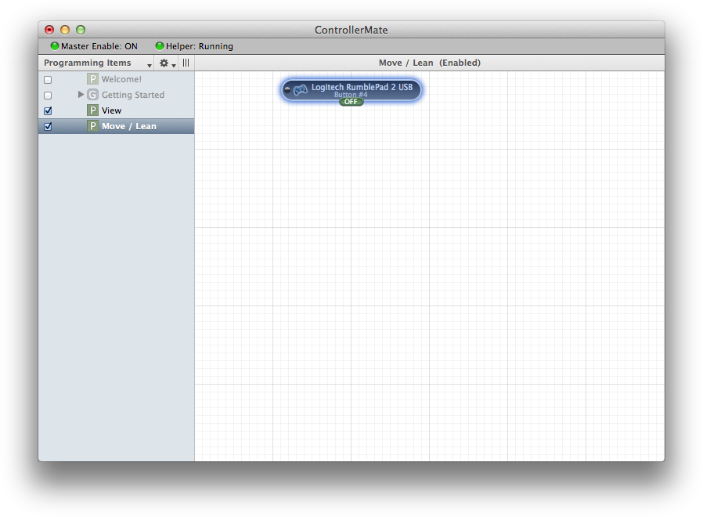The height and width of the screenshot is (517, 703).
Task: Click the Helper Running green indicator
Action: pos(160,45)
